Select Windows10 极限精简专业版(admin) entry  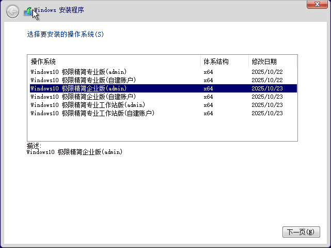click(78, 72)
